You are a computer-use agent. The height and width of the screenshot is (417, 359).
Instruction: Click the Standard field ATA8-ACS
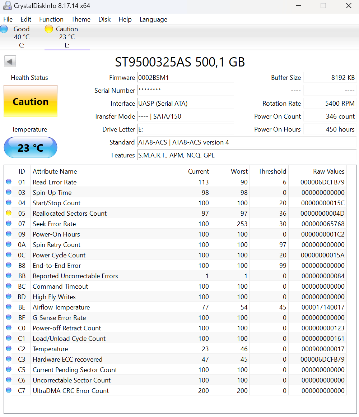coord(247,142)
